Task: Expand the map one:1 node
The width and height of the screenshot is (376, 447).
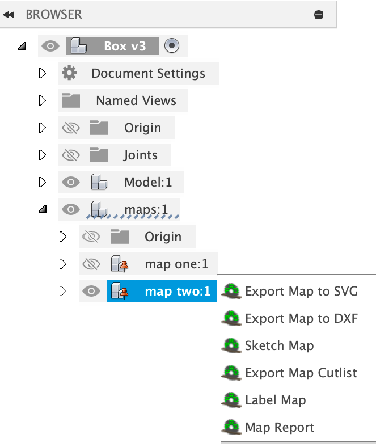Action: [x=63, y=264]
